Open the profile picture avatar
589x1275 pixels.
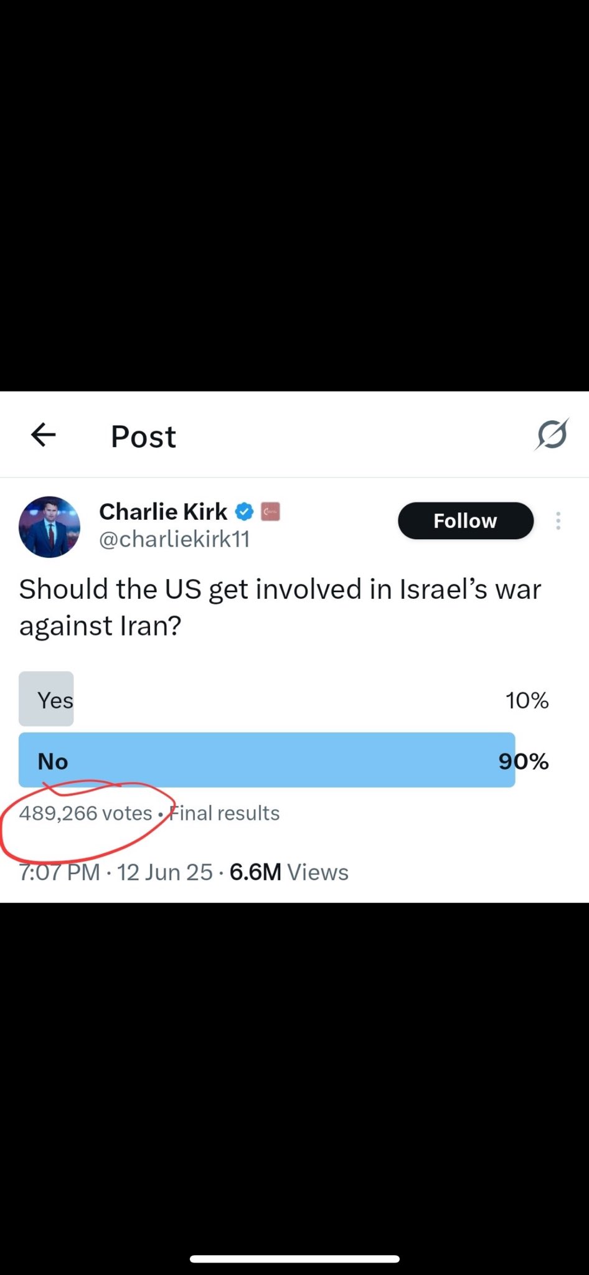coord(50,527)
